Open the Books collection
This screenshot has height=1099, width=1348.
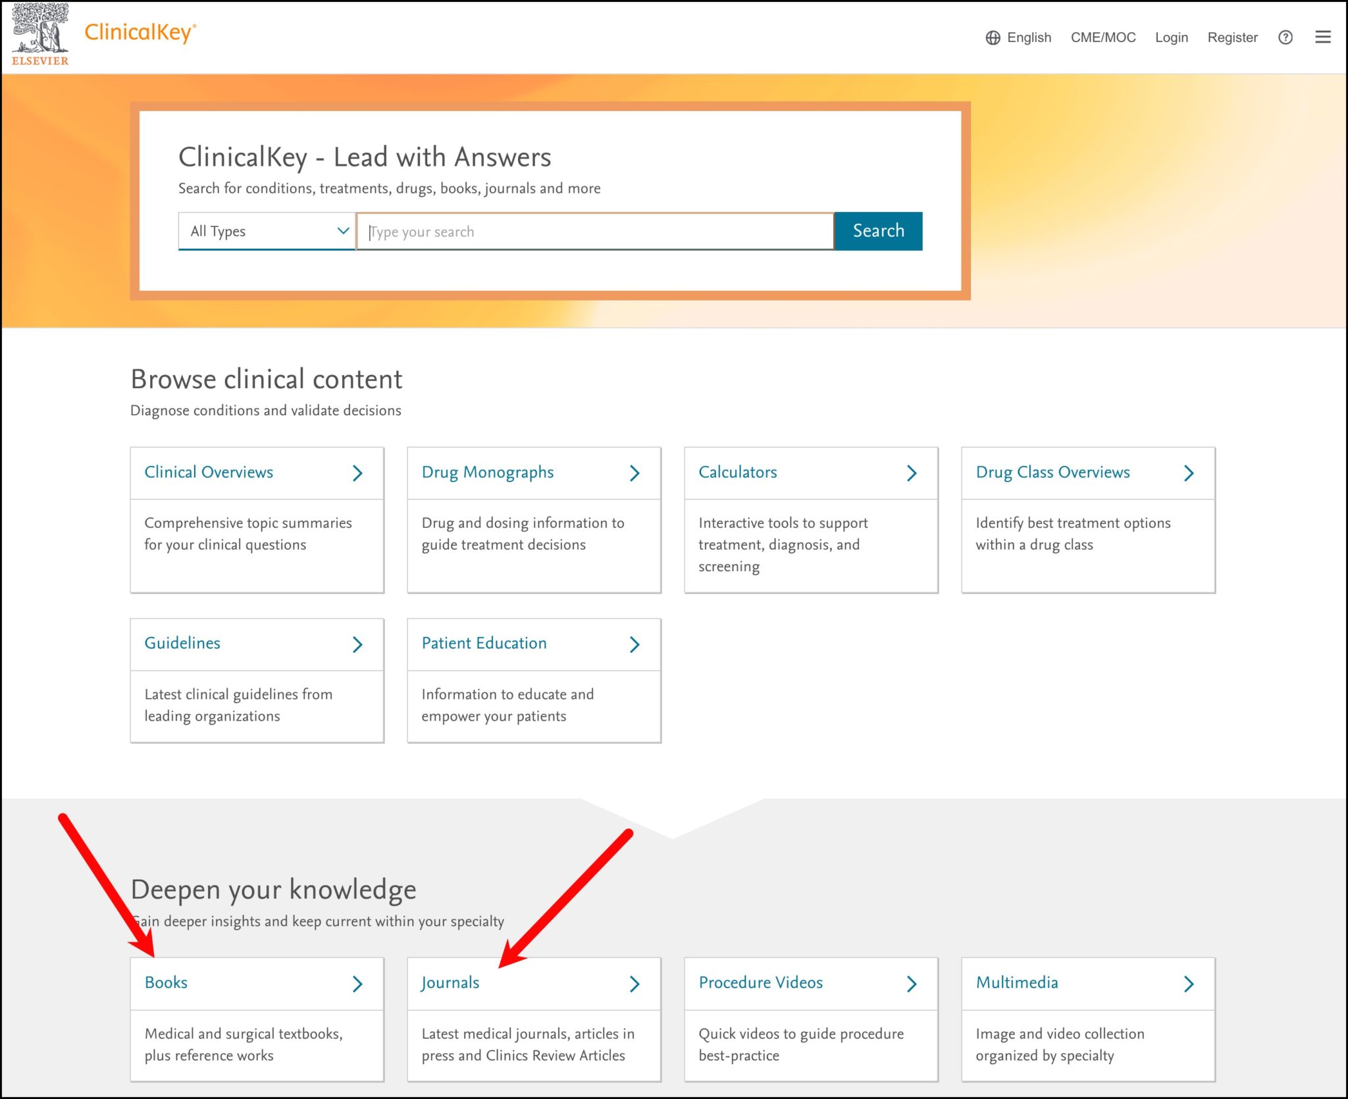point(165,983)
